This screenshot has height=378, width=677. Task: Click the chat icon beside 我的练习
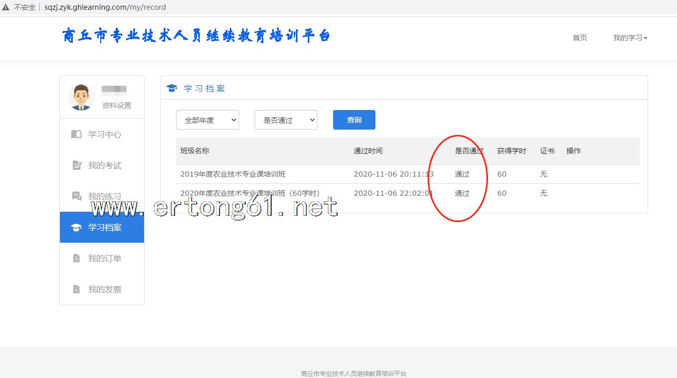pyautogui.click(x=77, y=196)
